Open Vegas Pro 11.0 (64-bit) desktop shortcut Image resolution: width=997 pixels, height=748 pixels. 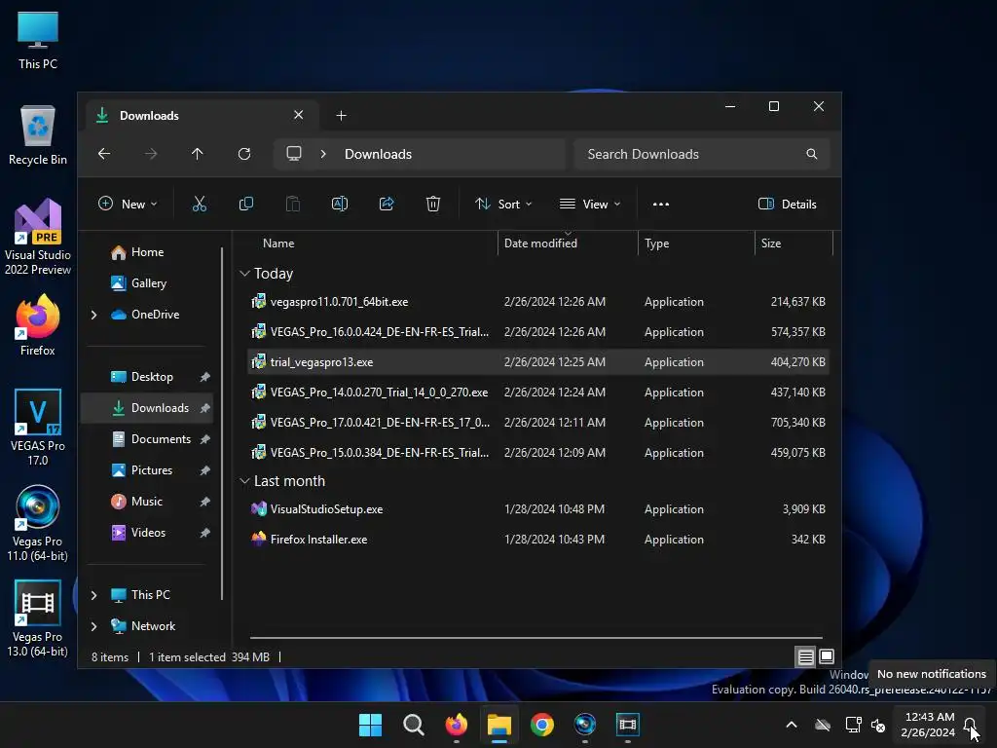[38, 523]
